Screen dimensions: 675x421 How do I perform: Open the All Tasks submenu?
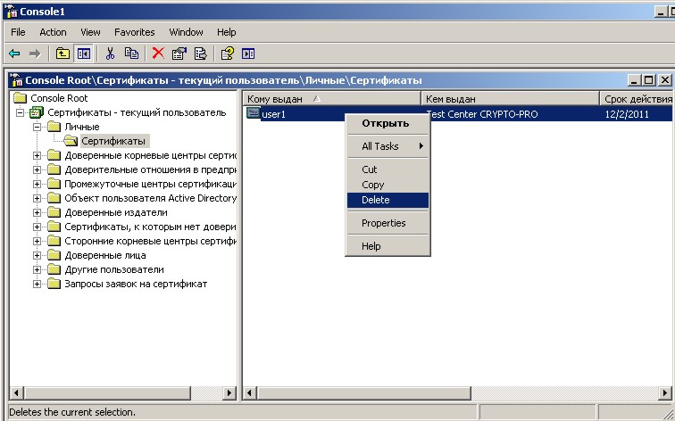point(387,146)
